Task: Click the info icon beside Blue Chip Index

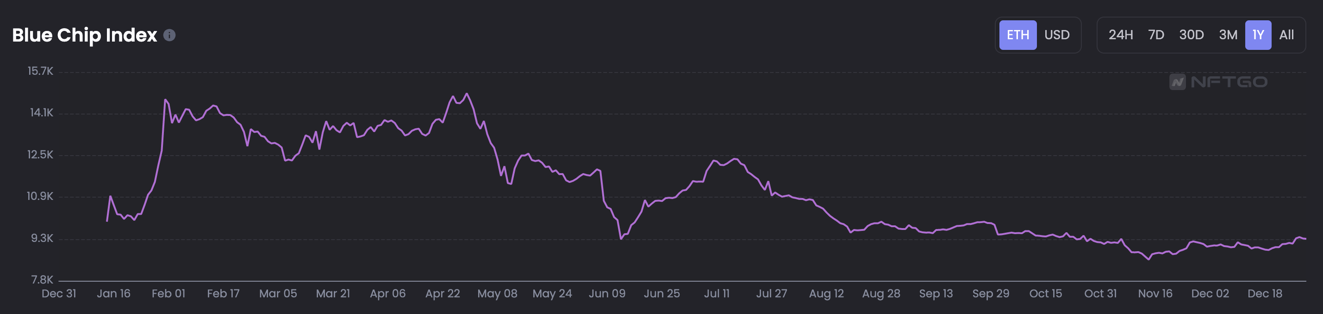Action: pos(169,35)
